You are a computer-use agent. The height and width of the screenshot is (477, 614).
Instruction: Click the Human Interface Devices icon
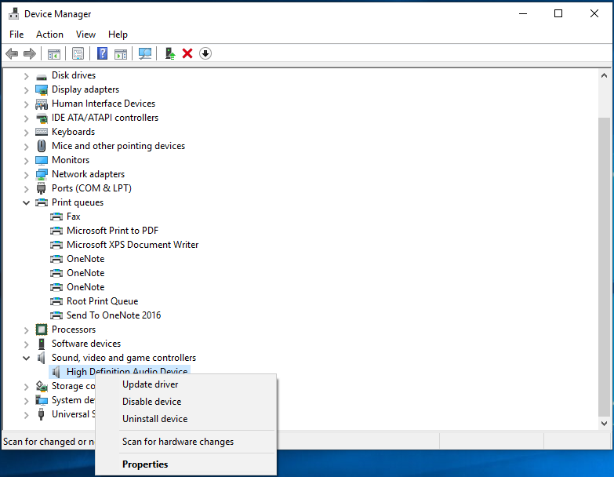click(42, 104)
